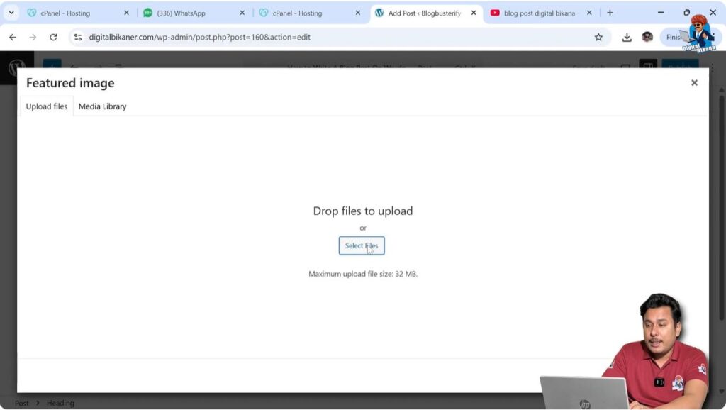
Task: Select the Heading breadcrumb item
Action: pyautogui.click(x=60, y=402)
